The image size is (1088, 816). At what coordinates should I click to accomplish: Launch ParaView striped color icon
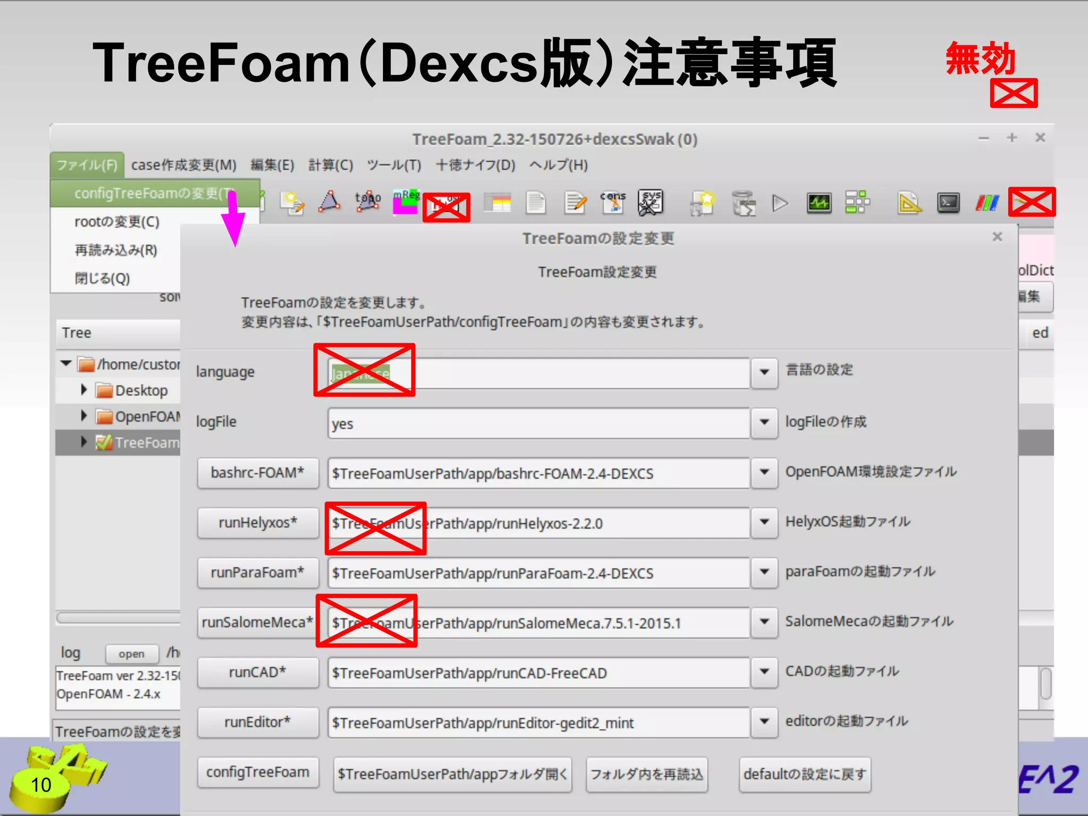(x=987, y=203)
